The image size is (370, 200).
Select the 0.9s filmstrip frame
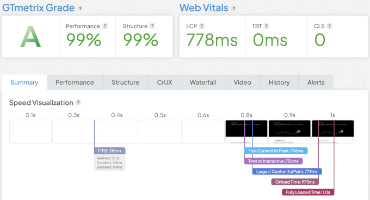pos(289,132)
